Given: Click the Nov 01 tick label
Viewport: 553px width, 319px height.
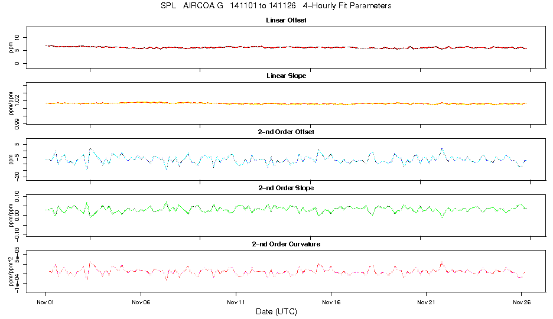Looking at the screenshot, I should pos(45,302).
